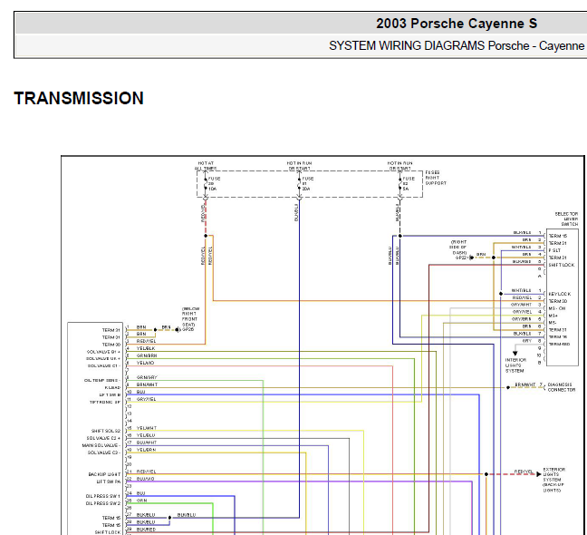Click the "SOL VALVE C3 +" label
This screenshot has width=587, height=535.
[103, 438]
